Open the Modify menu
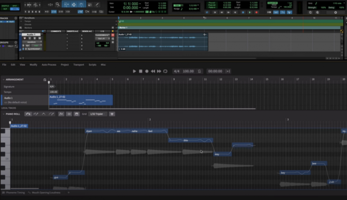The height and width of the screenshot is (200, 347). [x=33, y=65]
